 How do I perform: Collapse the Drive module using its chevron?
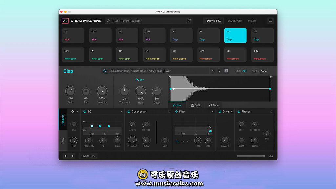[232, 112]
